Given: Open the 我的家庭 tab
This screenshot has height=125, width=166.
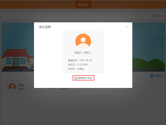Looking at the screenshot, I should click(83, 5).
